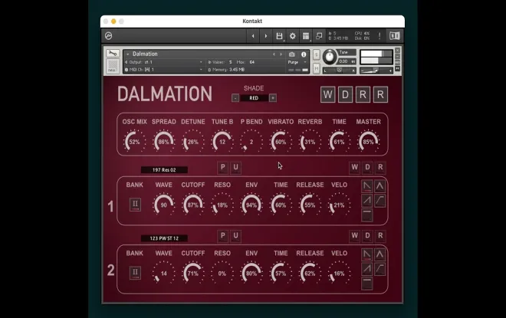Click oscillator 2 D button

(x=367, y=236)
